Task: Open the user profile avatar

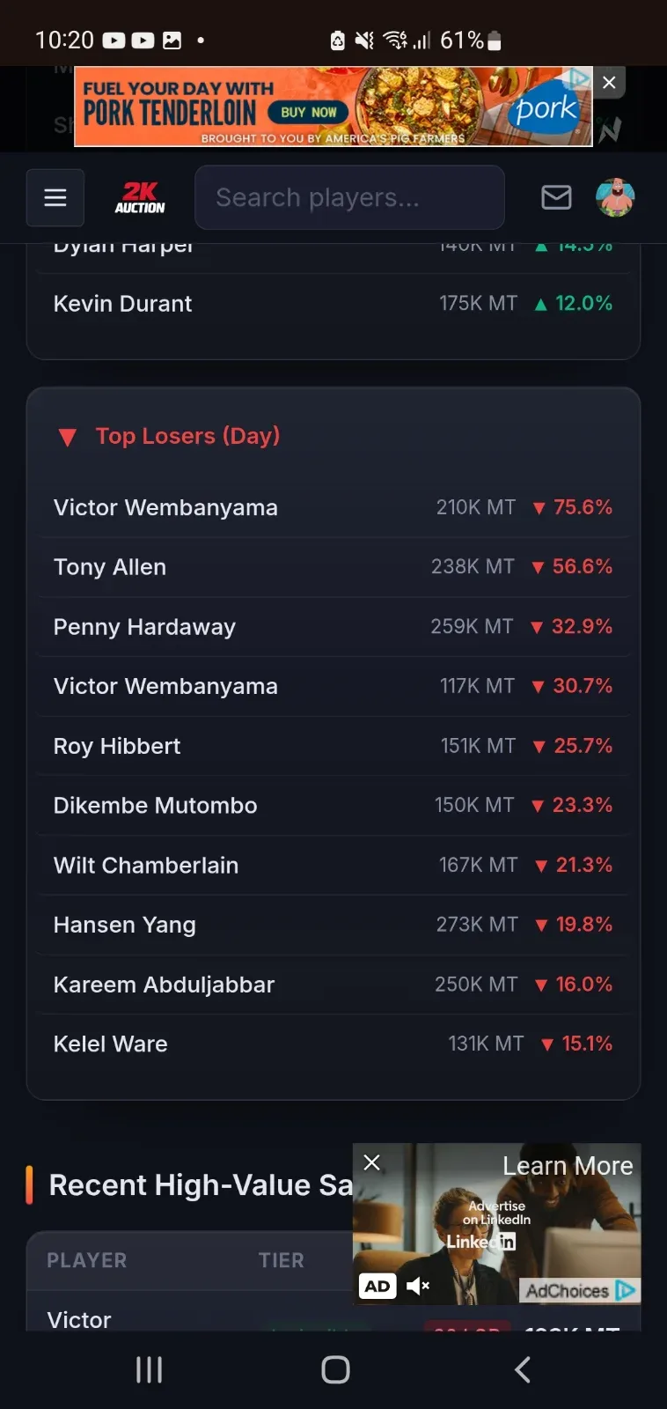Action: 615,197
